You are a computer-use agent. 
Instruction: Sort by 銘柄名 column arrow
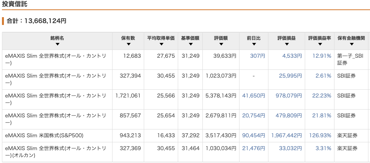57,44
